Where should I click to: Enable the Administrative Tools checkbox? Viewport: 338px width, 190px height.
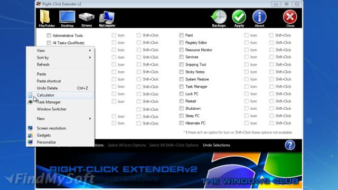(x=49, y=35)
